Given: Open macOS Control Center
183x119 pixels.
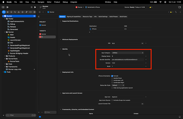Looking at the screenshot, I should pyautogui.click(x=165, y=2).
